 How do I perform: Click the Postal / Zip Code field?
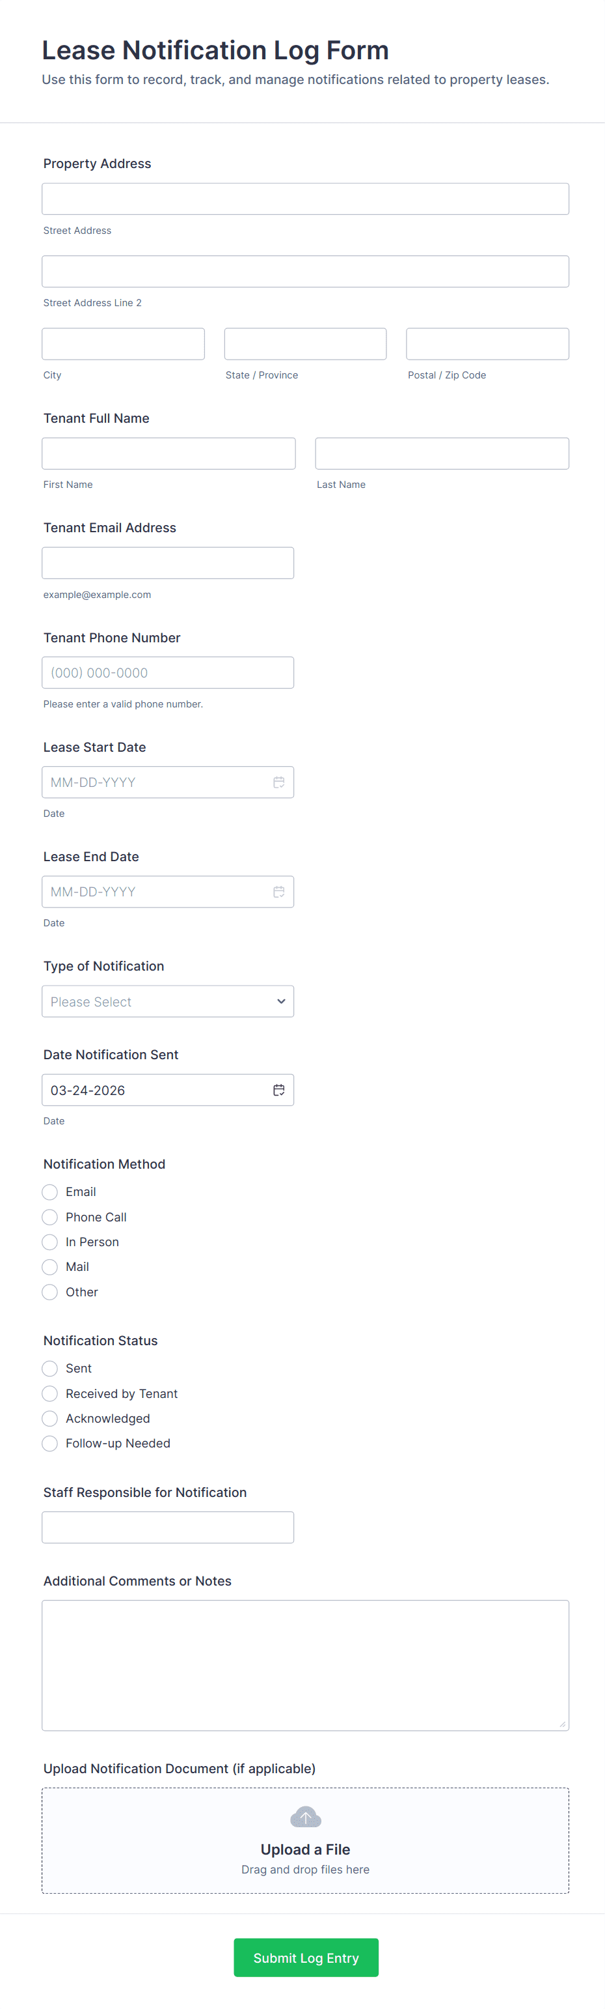tap(487, 344)
